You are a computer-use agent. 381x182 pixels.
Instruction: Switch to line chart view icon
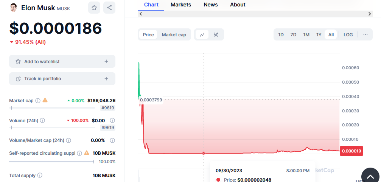pyautogui.click(x=202, y=35)
